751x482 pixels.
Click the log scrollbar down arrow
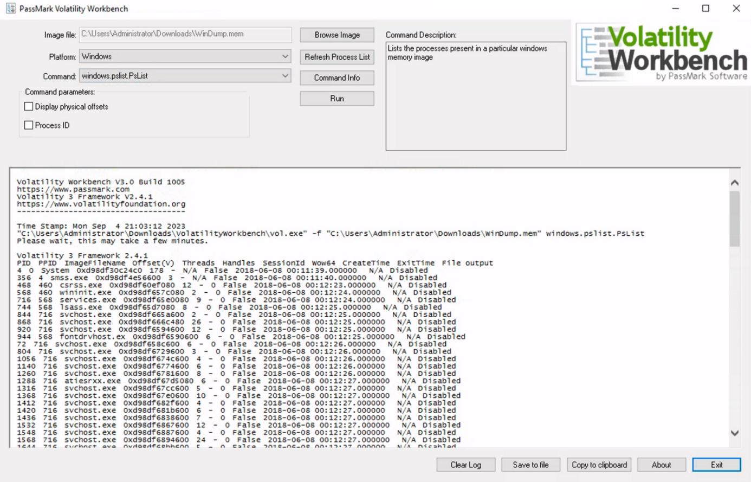coord(735,433)
